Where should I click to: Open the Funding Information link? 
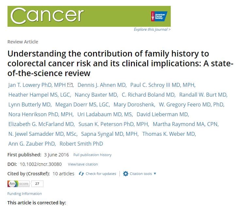[x=24, y=194]
